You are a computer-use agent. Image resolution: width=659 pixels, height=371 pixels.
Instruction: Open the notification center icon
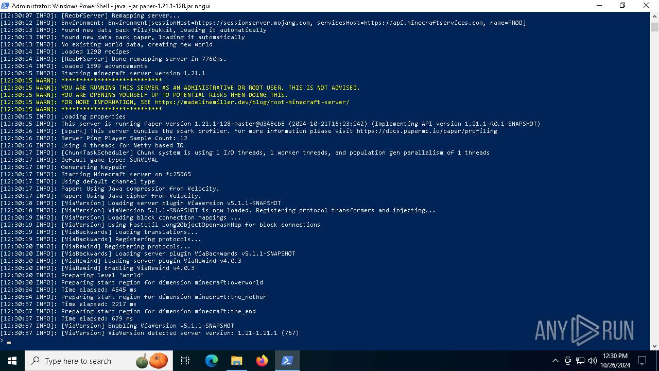tap(642, 361)
